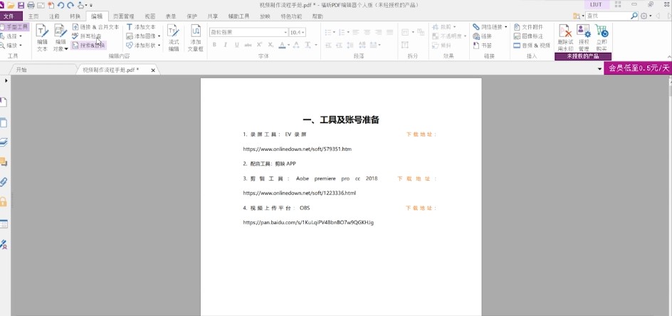Attach a file using 文件附件
This screenshot has width=672, height=316.
point(528,26)
